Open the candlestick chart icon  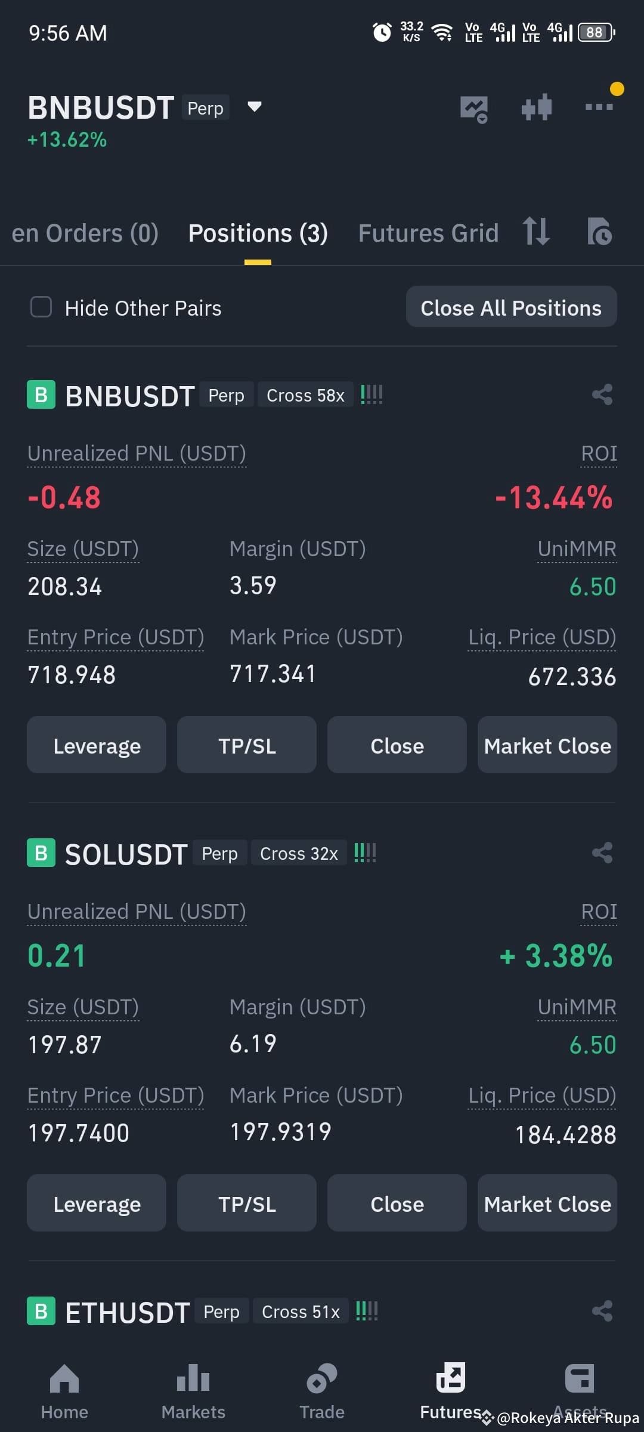tap(536, 107)
